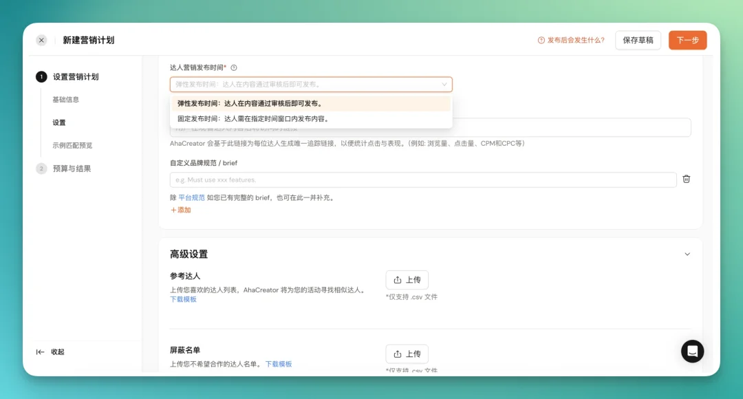Close the 新建营销计划 dialog via X icon
743x399 pixels.
coord(41,39)
